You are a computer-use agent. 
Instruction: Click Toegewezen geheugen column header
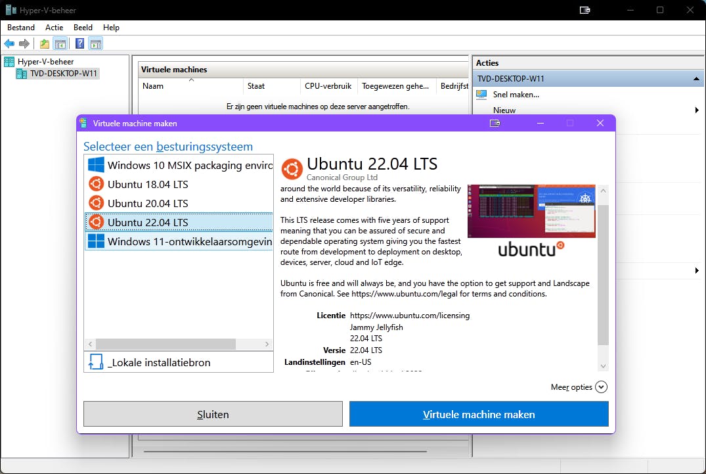397,85
